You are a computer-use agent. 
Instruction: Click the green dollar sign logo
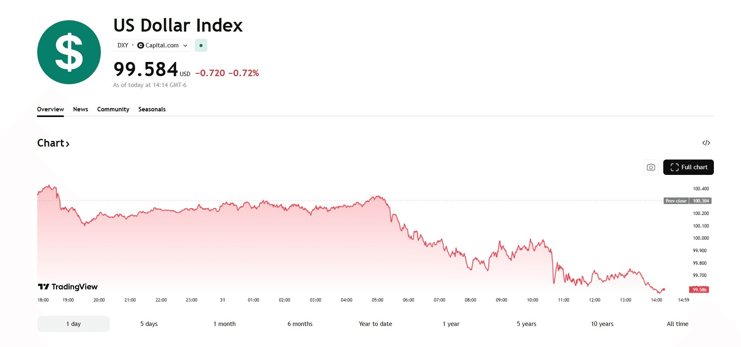(x=69, y=52)
